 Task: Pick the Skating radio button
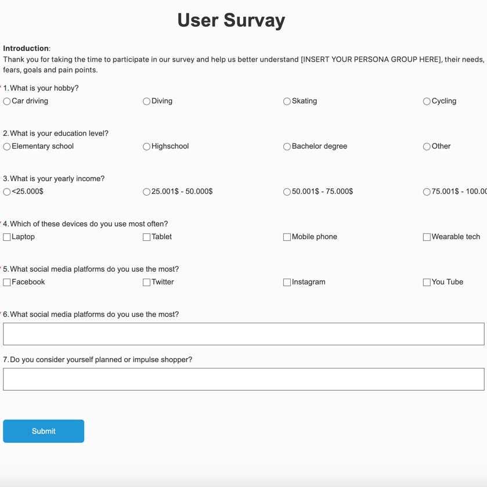[x=287, y=101]
